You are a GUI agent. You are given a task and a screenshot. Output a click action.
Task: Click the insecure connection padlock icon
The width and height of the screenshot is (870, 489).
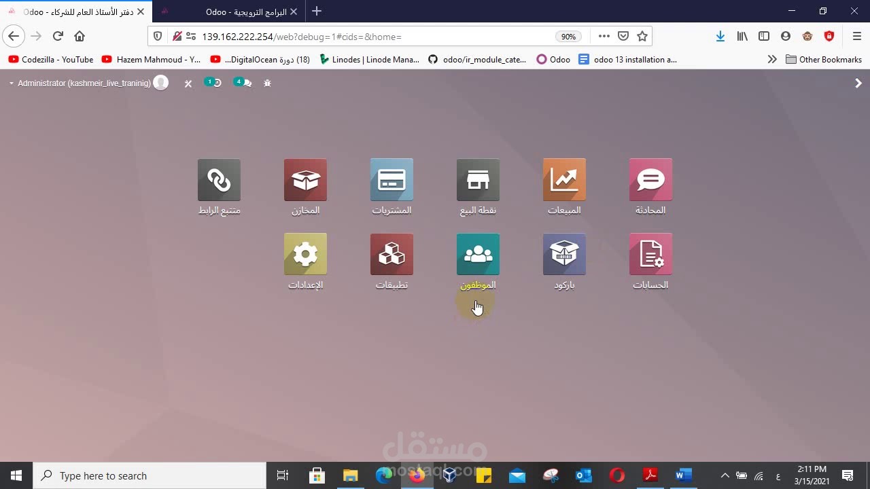point(177,37)
